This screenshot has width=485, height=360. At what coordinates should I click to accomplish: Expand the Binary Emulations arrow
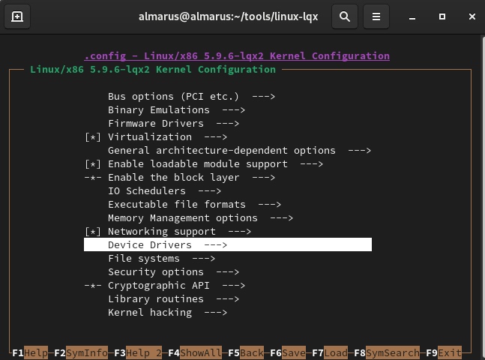coord(234,110)
